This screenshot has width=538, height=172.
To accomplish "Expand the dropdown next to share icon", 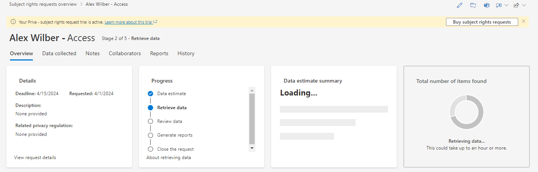I will tap(524, 5).
